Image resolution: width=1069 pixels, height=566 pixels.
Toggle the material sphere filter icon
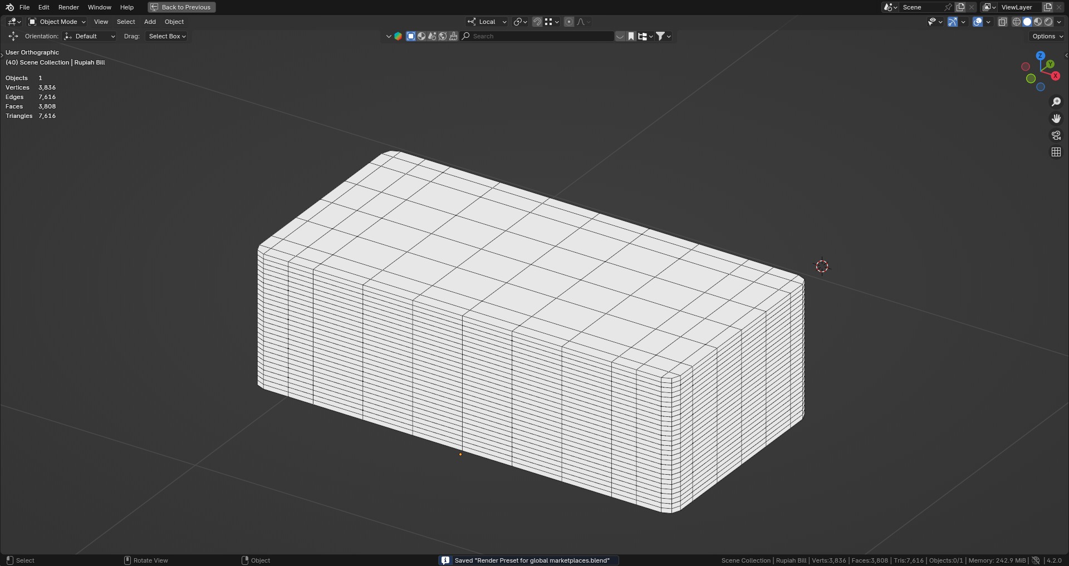(x=421, y=36)
